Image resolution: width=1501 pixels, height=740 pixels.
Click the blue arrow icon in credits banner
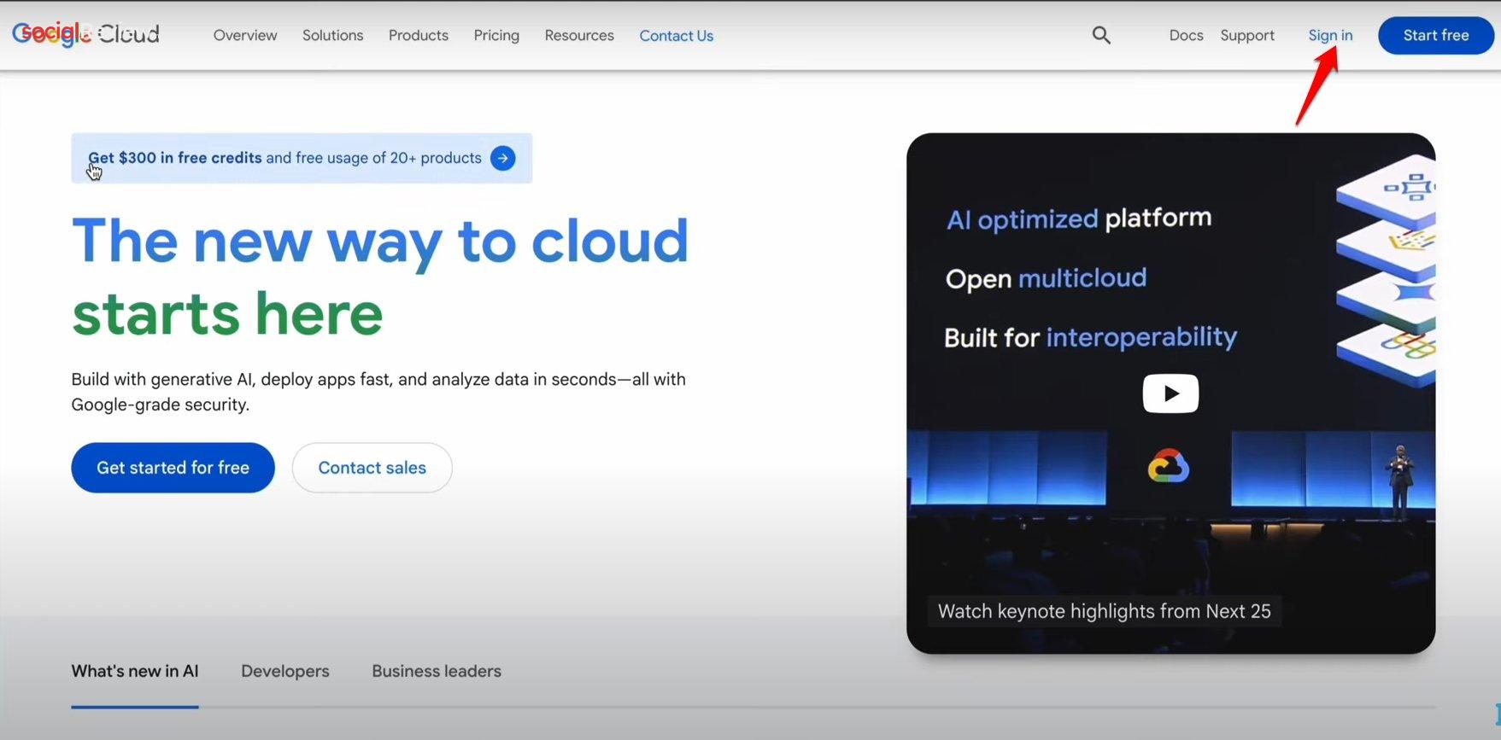503,158
